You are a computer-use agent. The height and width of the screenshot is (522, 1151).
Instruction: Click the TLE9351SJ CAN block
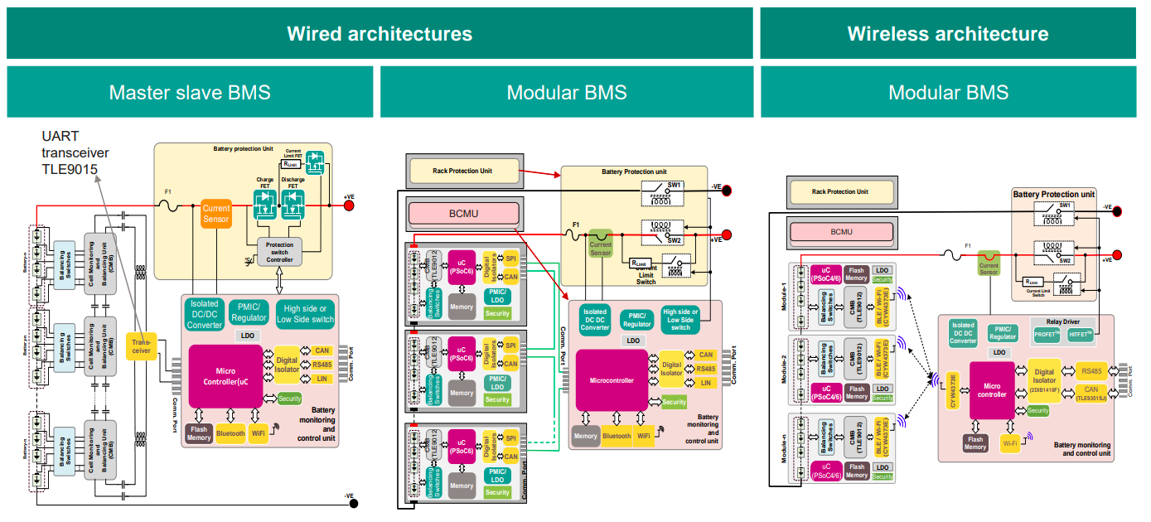click(1090, 391)
